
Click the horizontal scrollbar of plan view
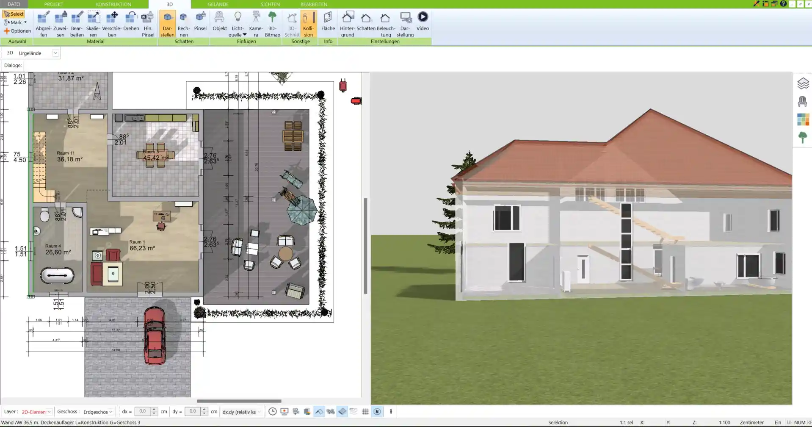(239, 401)
